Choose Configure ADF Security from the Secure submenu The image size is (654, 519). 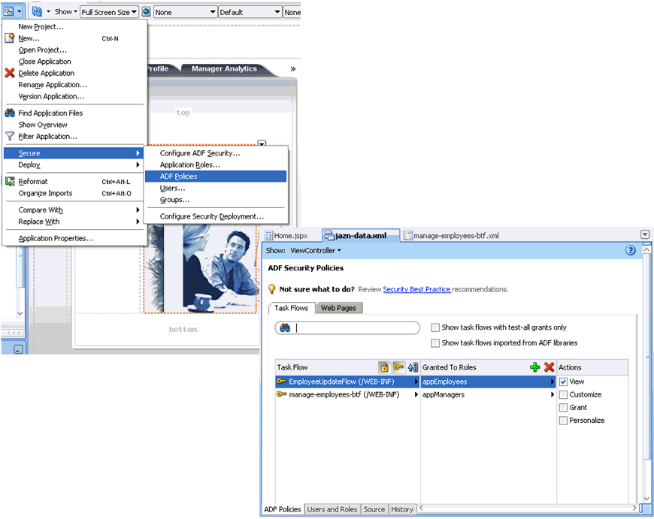pyautogui.click(x=199, y=152)
